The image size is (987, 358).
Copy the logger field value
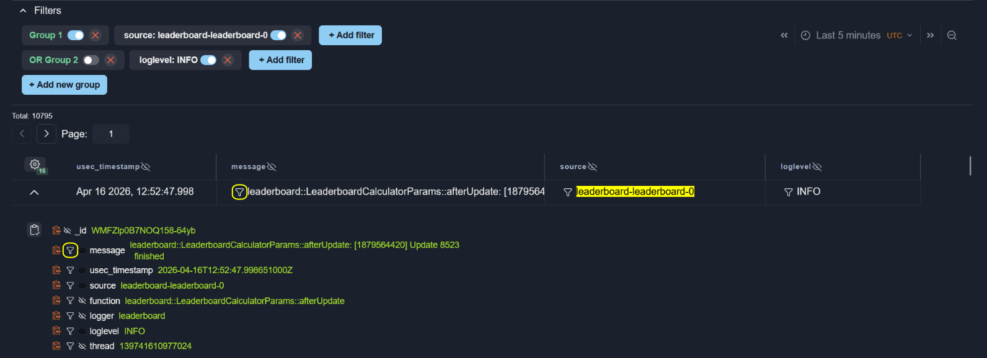click(x=56, y=316)
